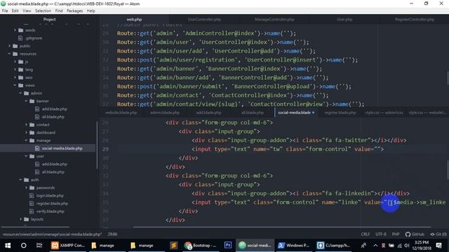Expand the layouts folder chevron
Screen dimensions: 449x252
pos(20,219)
